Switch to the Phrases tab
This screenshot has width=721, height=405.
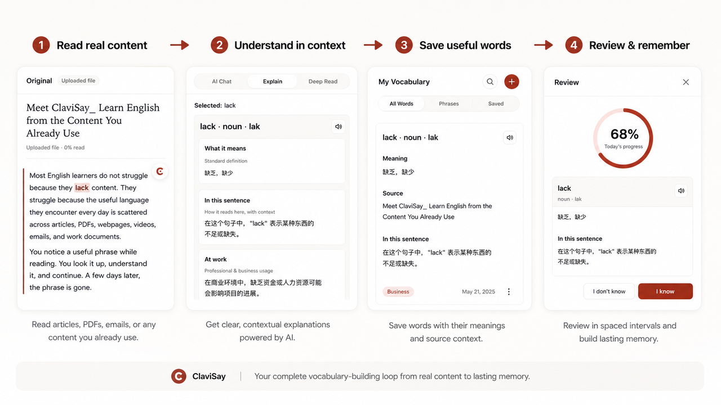pos(449,103)
